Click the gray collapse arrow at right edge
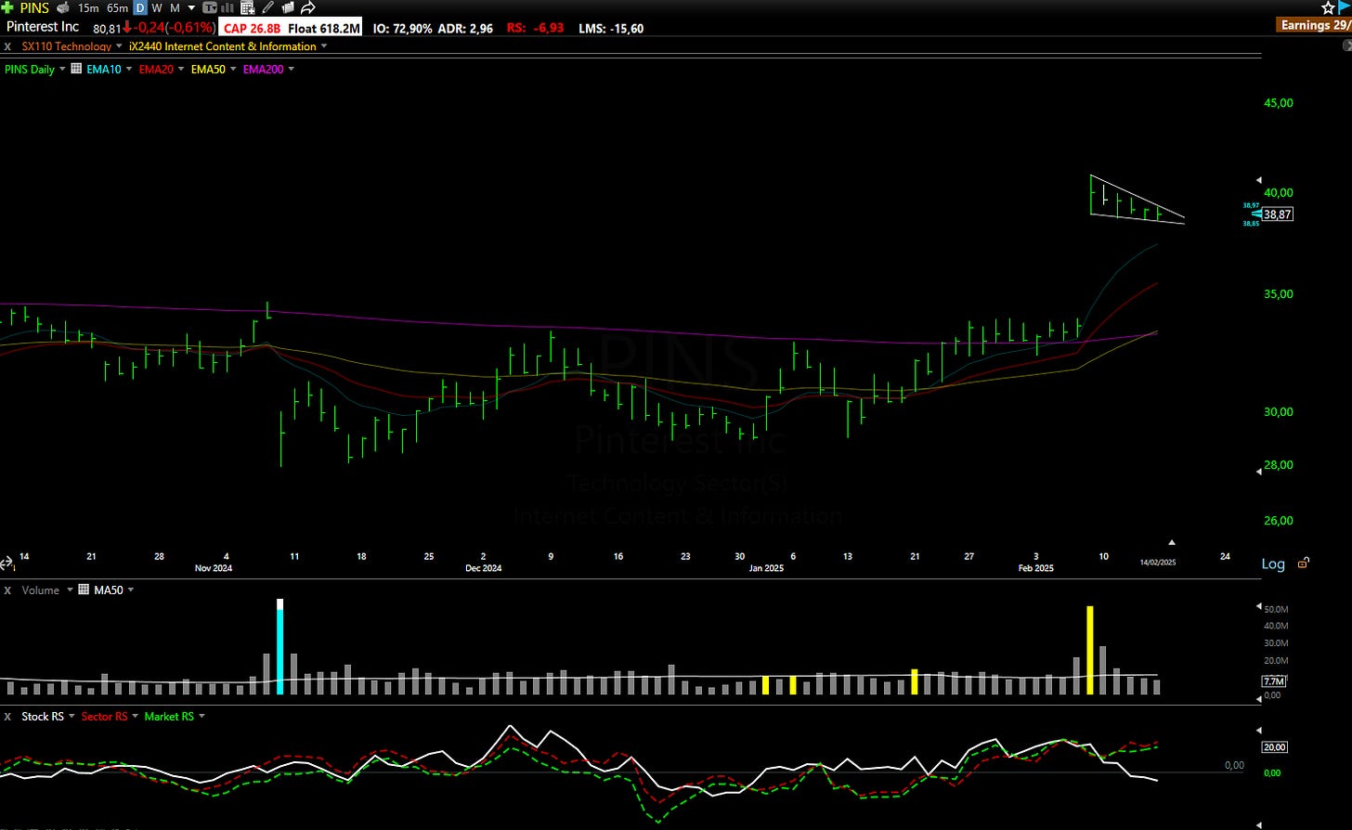The height and width of the screenshot is (830, 1352). pyautogui.click(x=1347, y=45)
